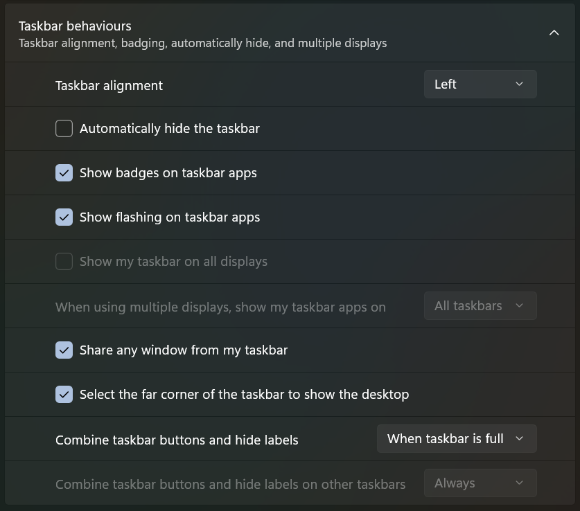This screenshot has width=580, height=511.
Task: Click the 'Share any window from my taskbar' label
Action: tap(183, 350)
